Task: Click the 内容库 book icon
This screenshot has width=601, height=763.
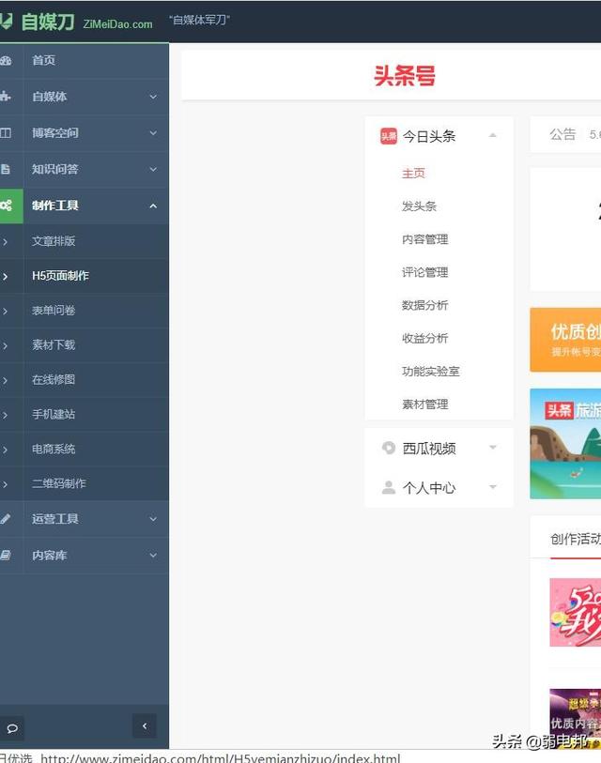Action: [x=6, y=555]
